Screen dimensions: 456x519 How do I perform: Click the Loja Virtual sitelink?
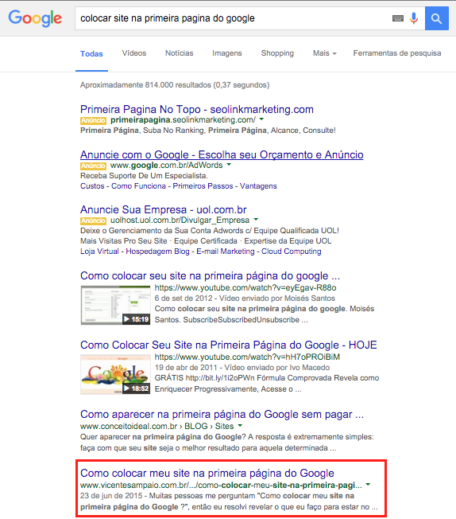click(x=99, y=252)
